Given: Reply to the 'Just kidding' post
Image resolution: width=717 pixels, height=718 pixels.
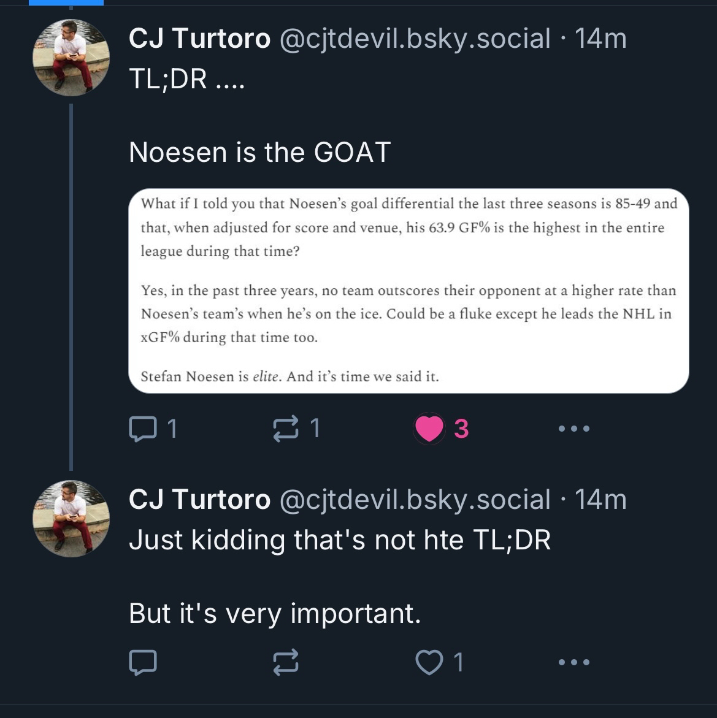Looking at the screenshot, I should pyautogui.click(x=143, y=662).
